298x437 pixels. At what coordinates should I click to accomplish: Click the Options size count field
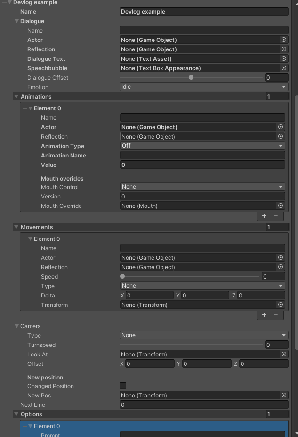click(x=277, y=414)
